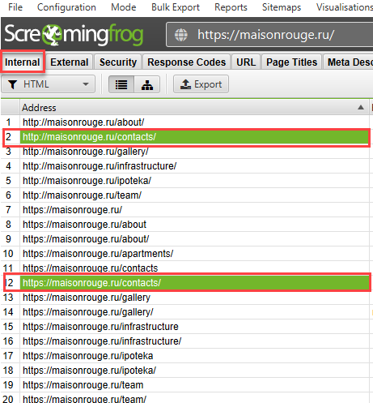Switch to list view icon
373x403 pixels.
point(121,84)
